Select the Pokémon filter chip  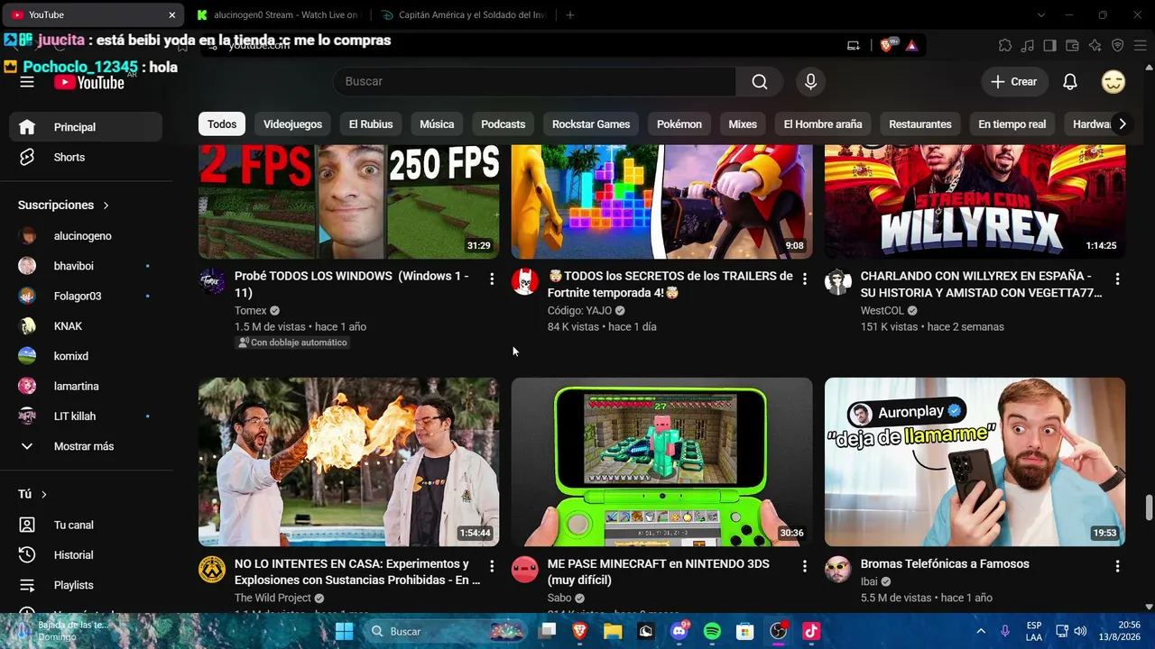click(x=679, y=124)
